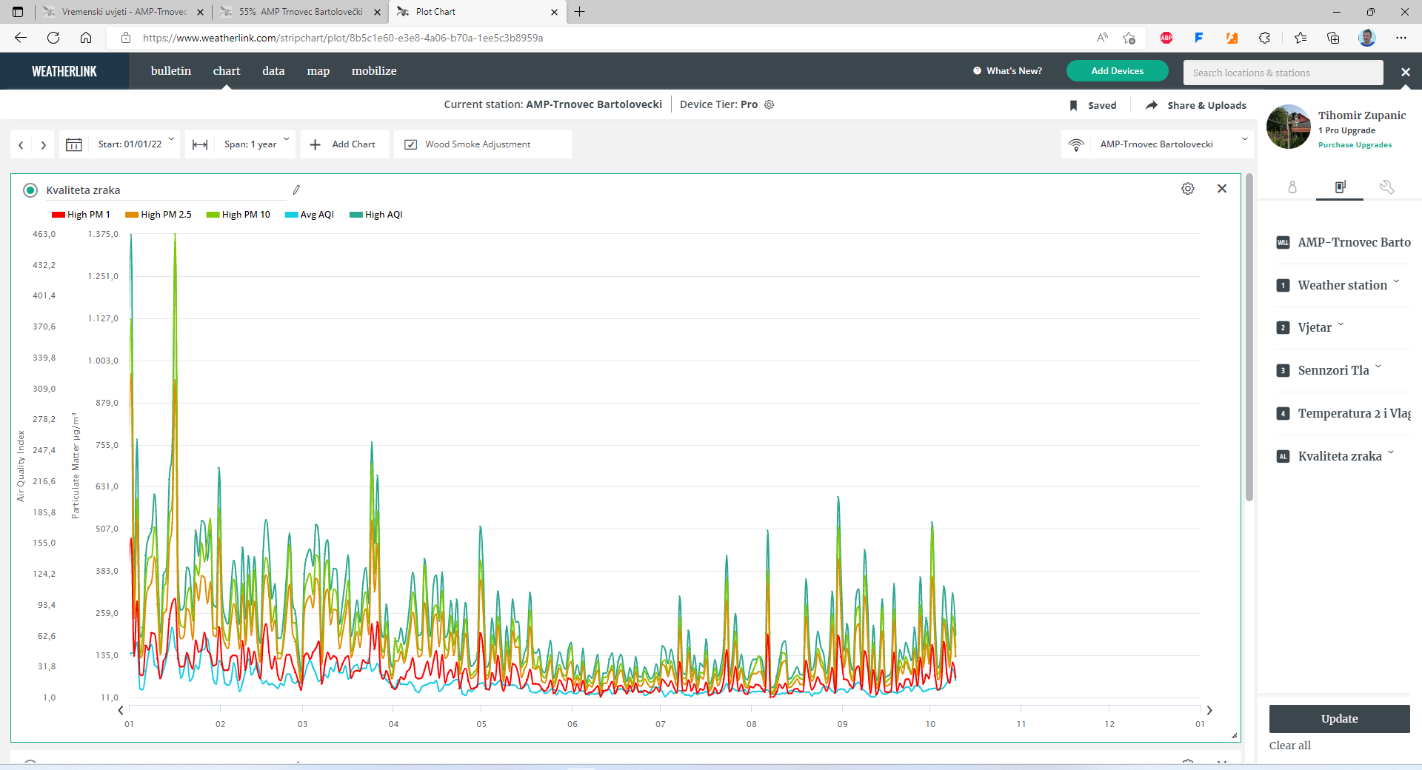Close the search bar with X
Image resolution: width=1422 pixels, height=770 pixels.
click(1406, 72)
